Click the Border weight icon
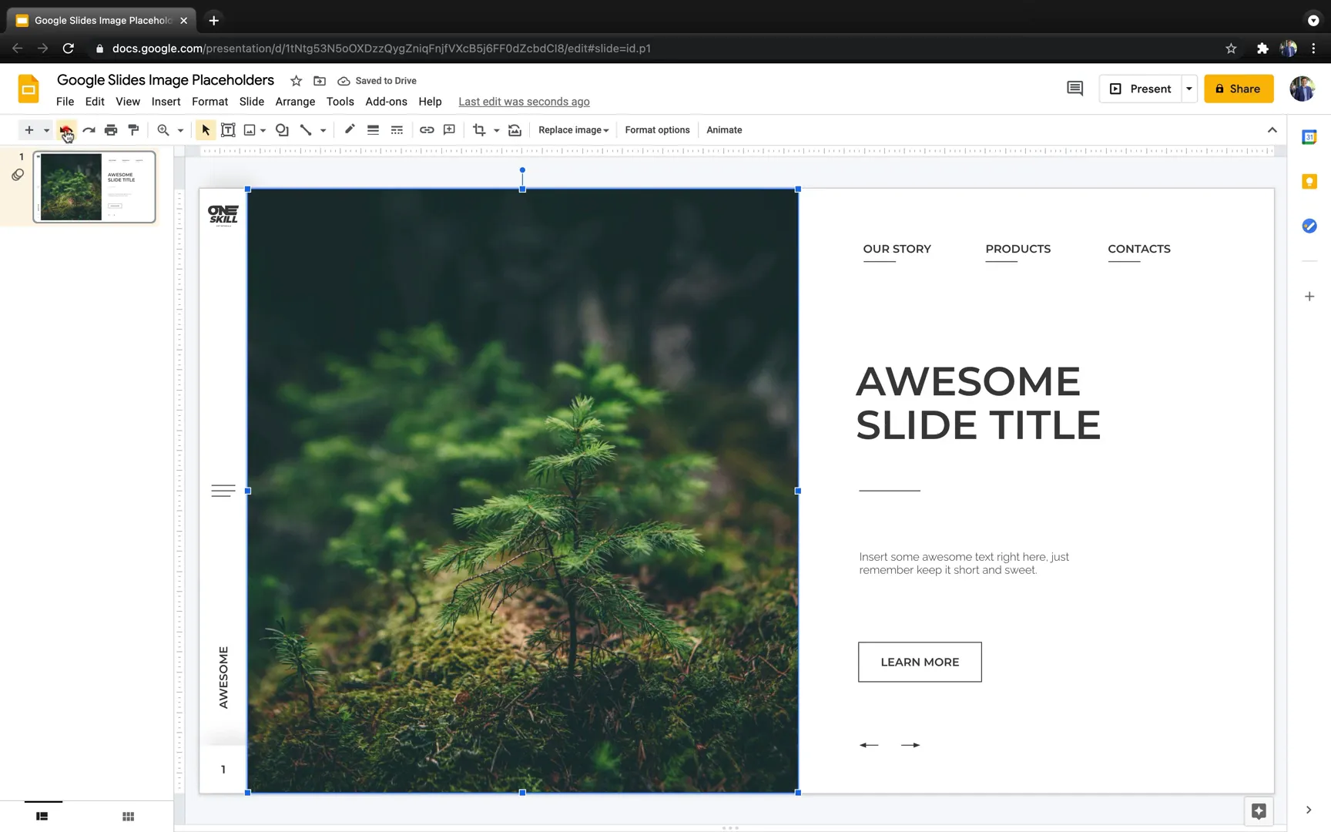Image resolution: width=1331 pixels, height=832 pixels. tap(373, 130)
